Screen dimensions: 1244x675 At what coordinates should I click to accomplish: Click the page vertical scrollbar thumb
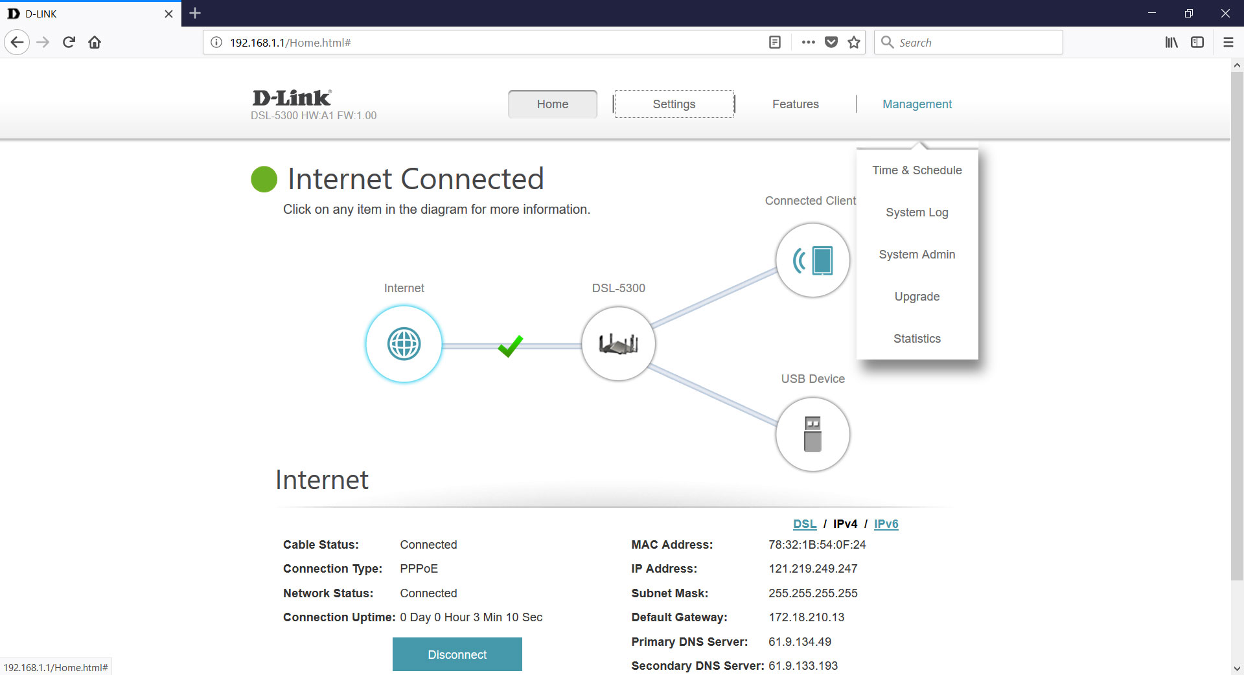(x=1237, y=325)
